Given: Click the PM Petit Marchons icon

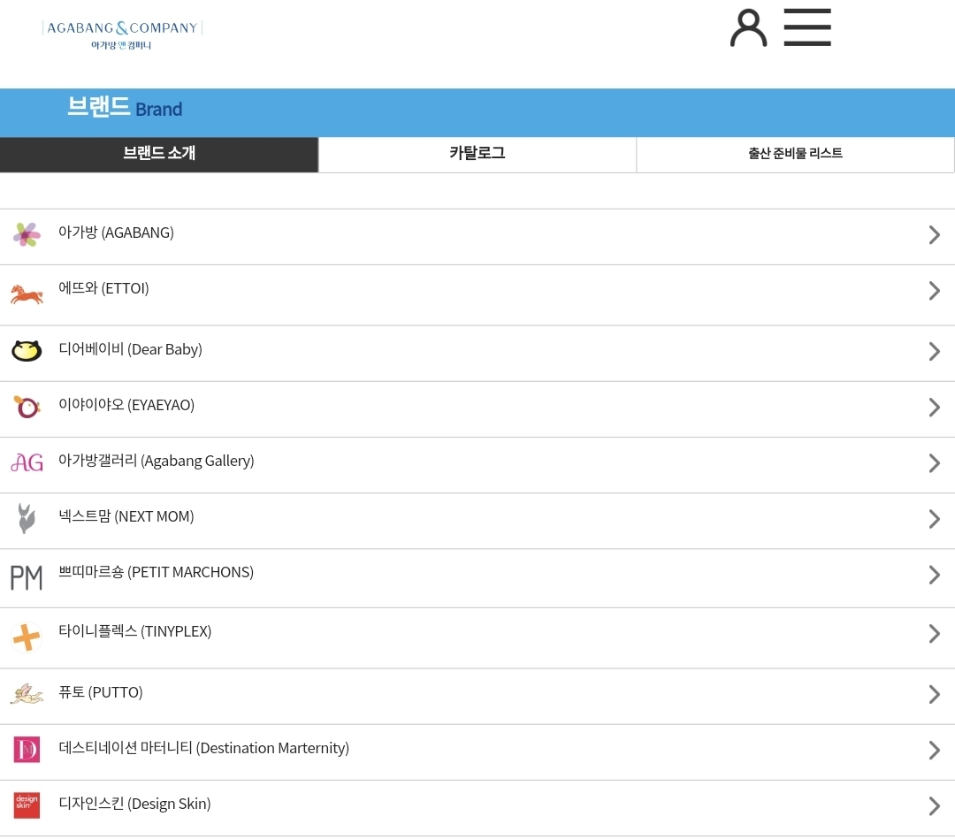Looking at the screenshot, I should (27, 577).
